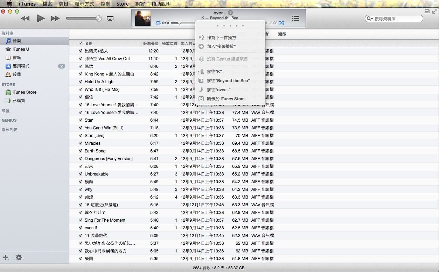Toggle the repeat icon

point(158,23)
